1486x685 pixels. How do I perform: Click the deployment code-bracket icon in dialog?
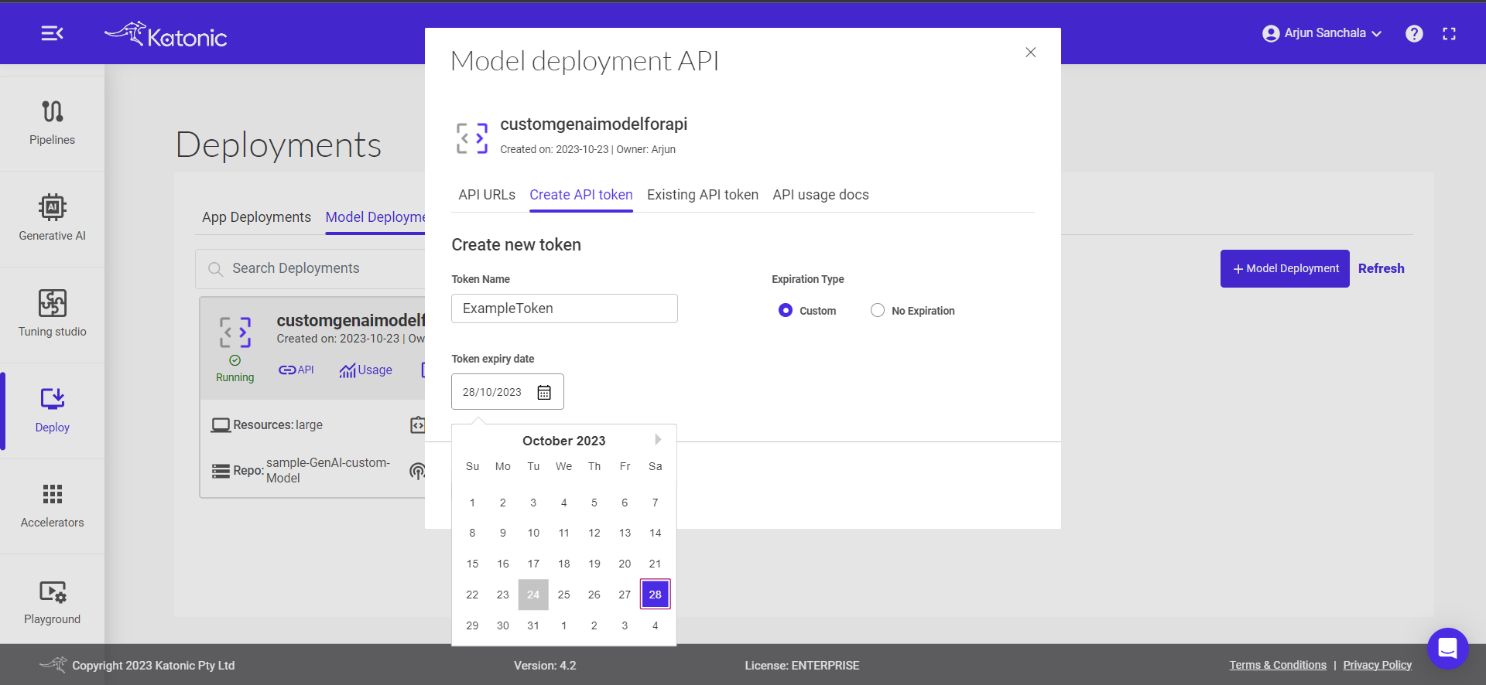click(x=472, y=138)
